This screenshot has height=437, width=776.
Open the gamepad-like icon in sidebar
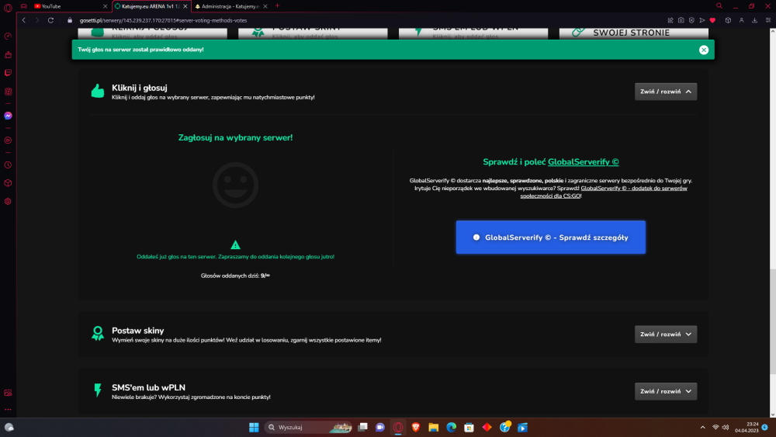pos(8,54)
